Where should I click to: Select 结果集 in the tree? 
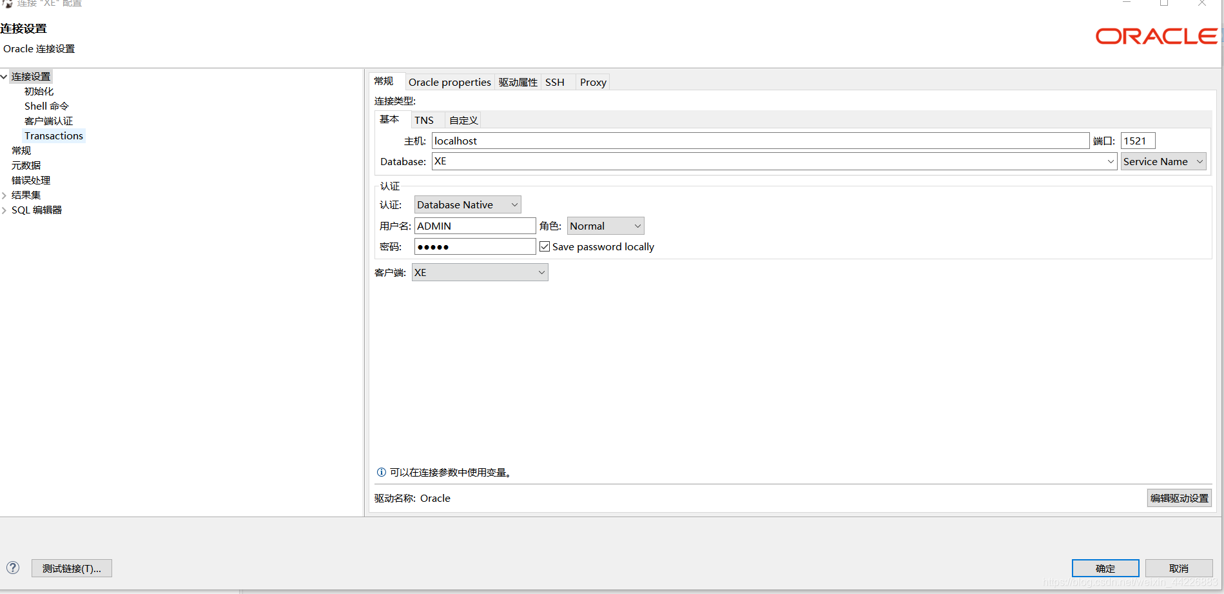(26, 195)
